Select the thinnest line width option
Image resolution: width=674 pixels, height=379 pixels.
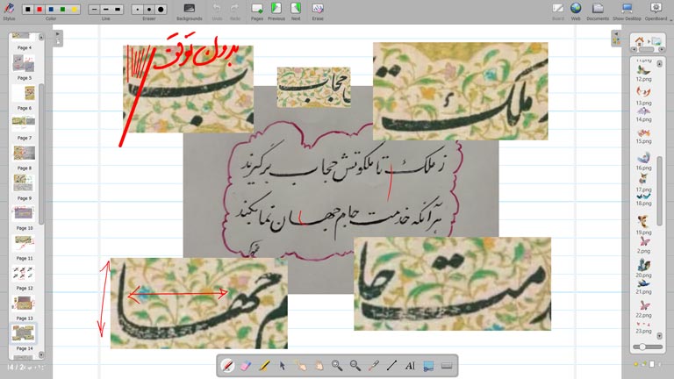click(x=94, y=9)
